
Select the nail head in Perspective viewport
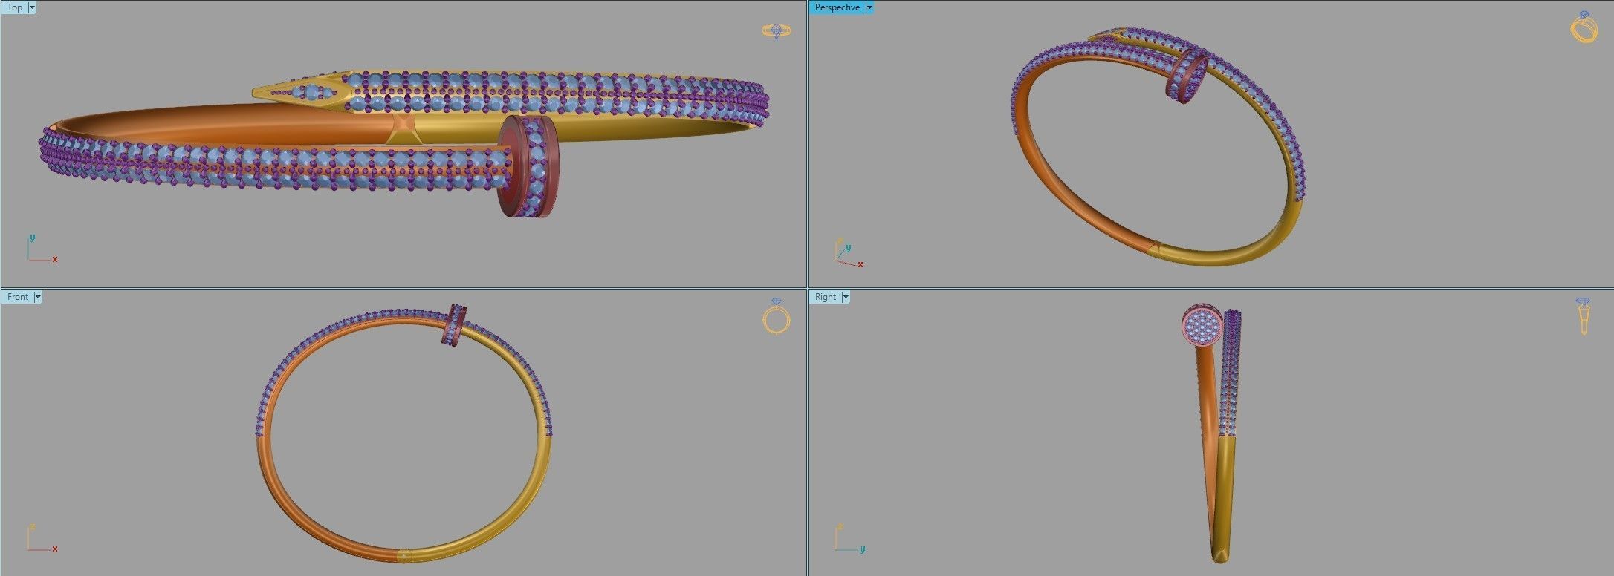coord(1187,75)
